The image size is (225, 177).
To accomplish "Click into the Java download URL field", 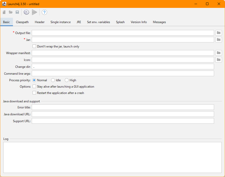I will (123, 114).
